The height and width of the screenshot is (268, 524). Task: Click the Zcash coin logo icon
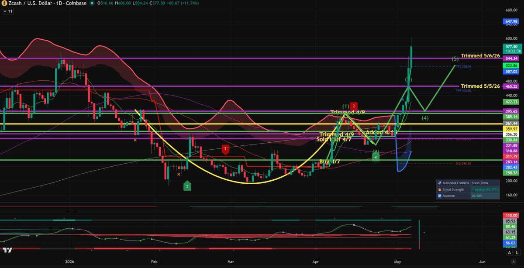[4, 3]
